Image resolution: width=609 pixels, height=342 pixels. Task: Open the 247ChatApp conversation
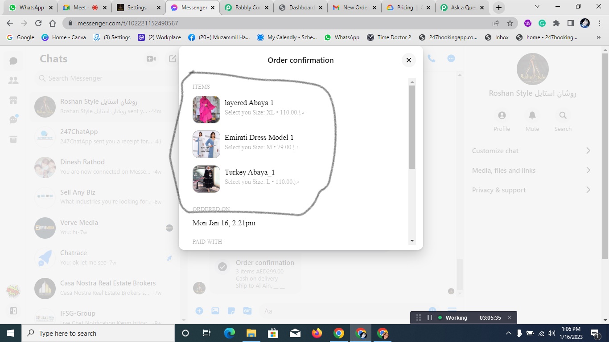click(105, 136)
